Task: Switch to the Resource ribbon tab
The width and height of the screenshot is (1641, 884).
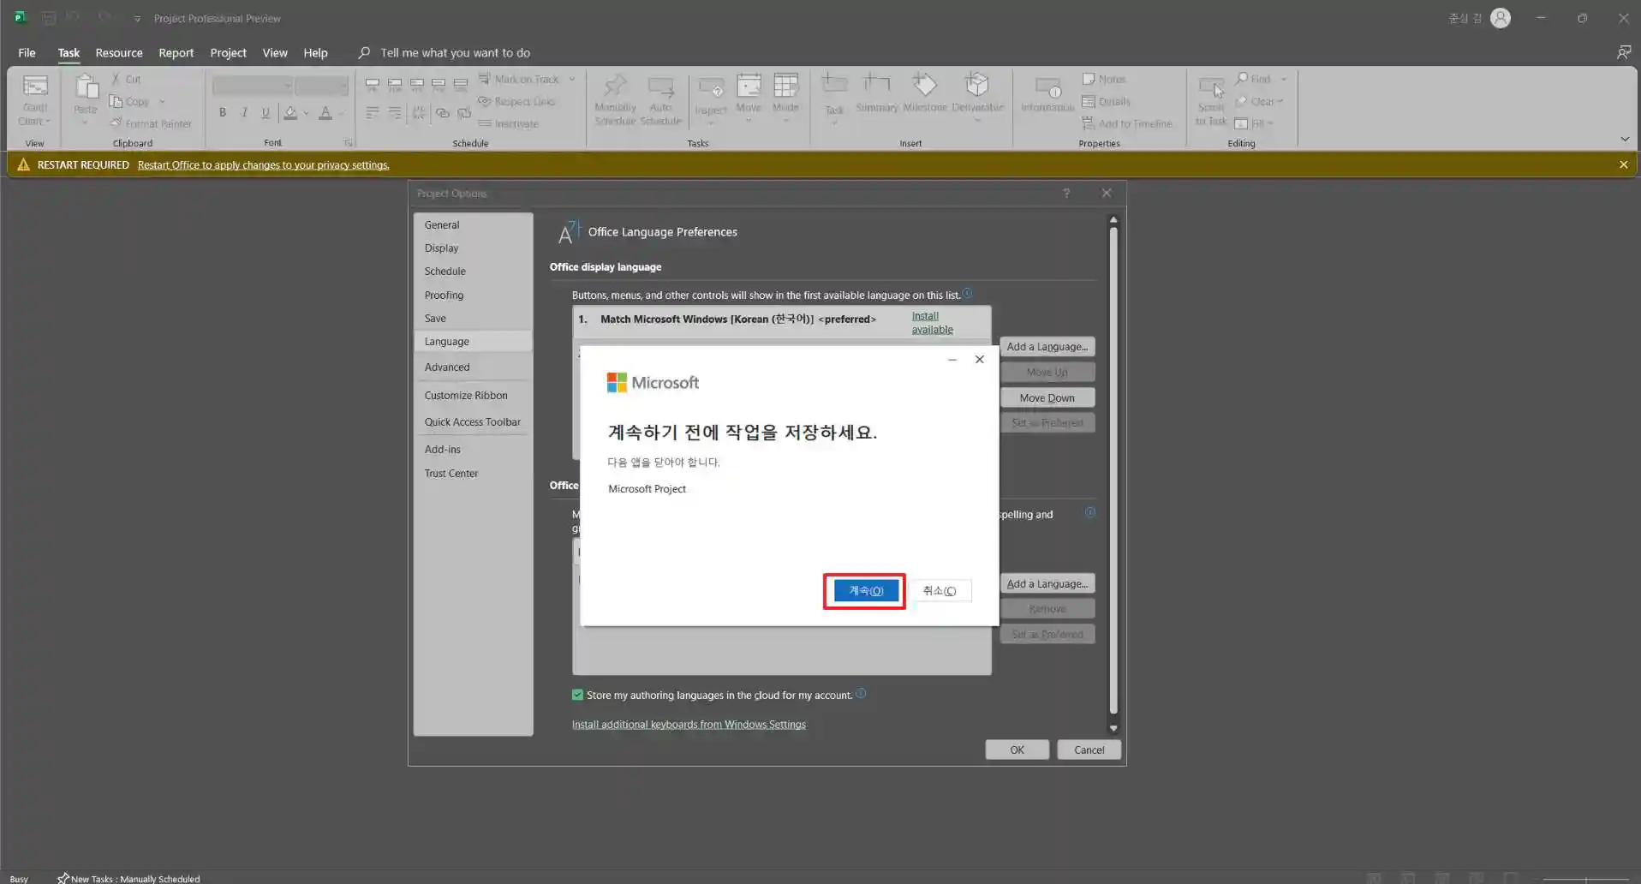Action: [x=119, y=52]
